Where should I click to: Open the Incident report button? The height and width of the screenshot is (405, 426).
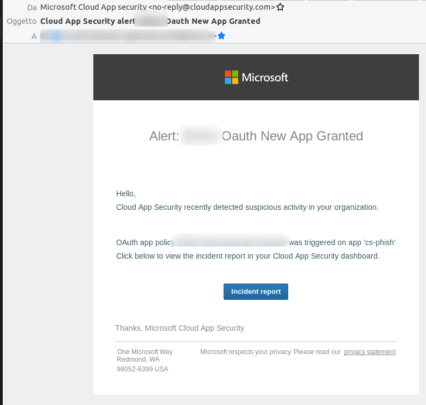pyautogui.click(x=256, y=292)
